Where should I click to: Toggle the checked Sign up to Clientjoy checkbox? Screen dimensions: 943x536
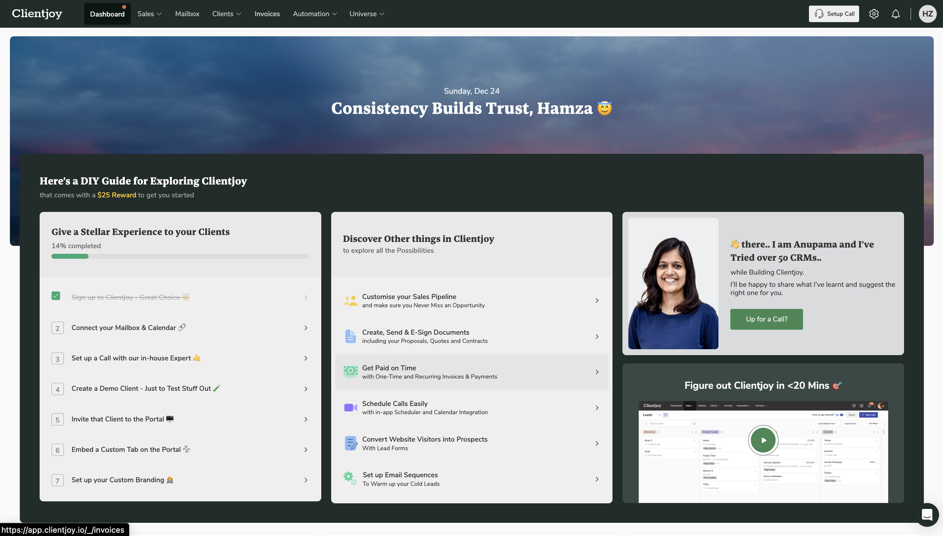(56, 296)
